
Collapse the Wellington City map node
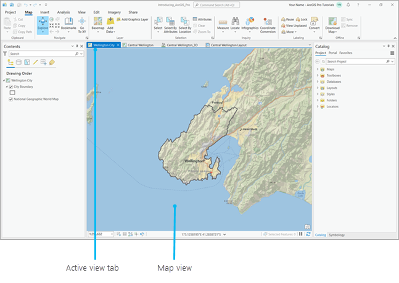(x=4, y=80)
